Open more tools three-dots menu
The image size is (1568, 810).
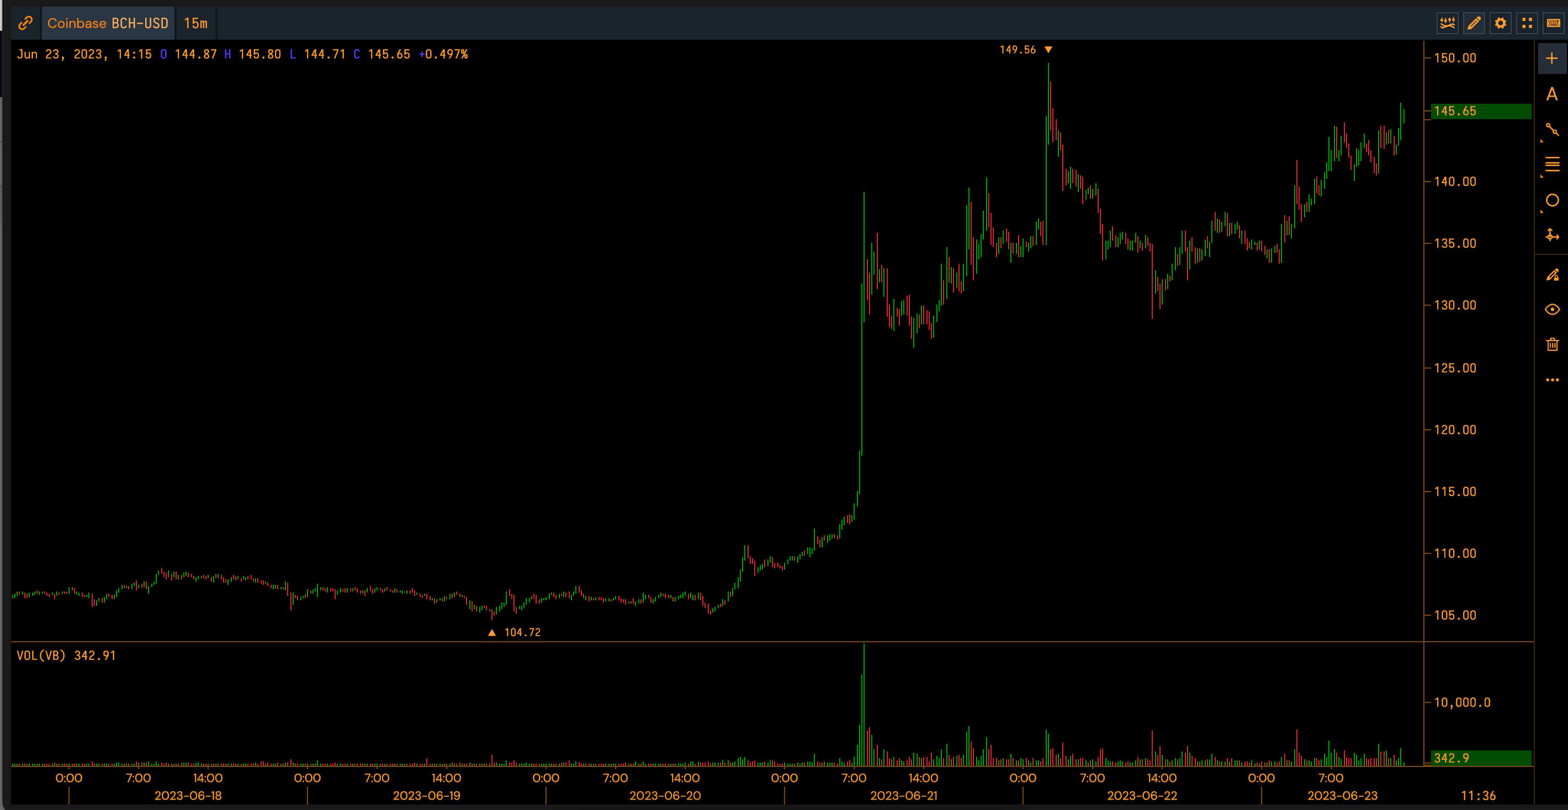[1552, 380]
